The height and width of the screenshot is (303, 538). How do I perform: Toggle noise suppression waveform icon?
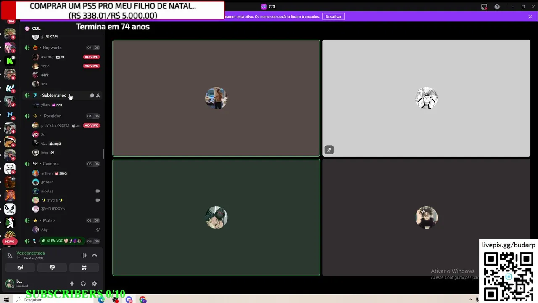[x=84, y=255]
